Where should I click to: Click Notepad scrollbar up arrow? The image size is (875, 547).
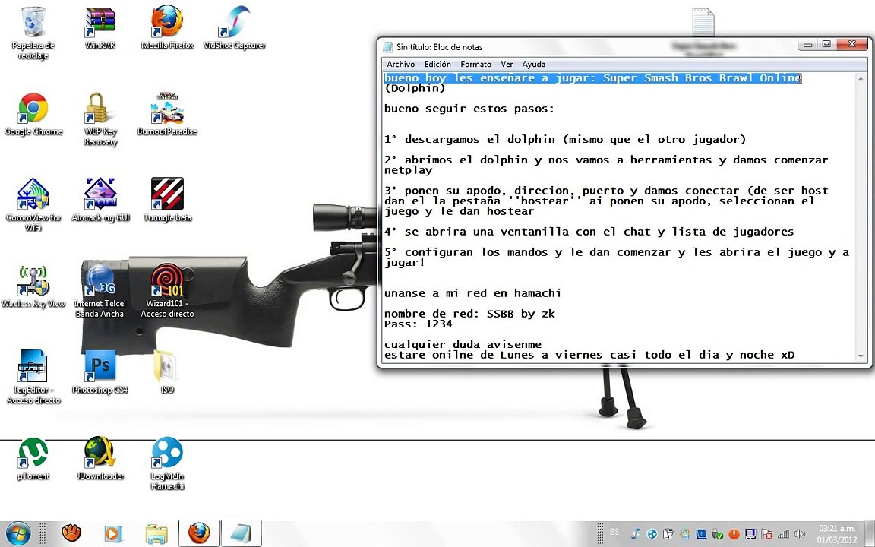click(x=860, y=79)
